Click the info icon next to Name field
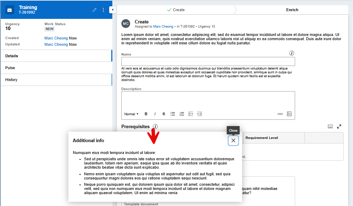The width and height of the screenshot is (353, 206). coord(292,53)
